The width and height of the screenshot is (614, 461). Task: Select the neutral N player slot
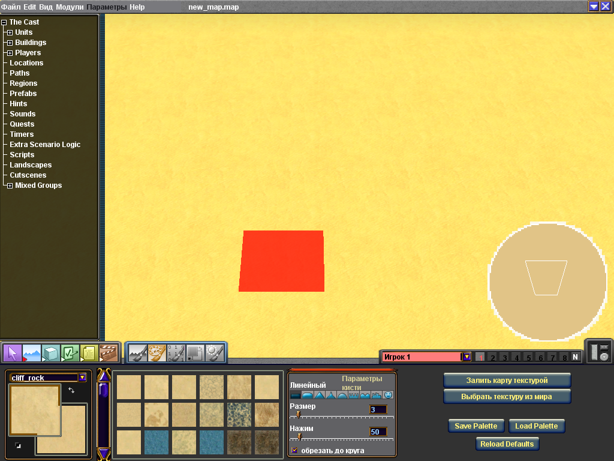click(575, 357)
